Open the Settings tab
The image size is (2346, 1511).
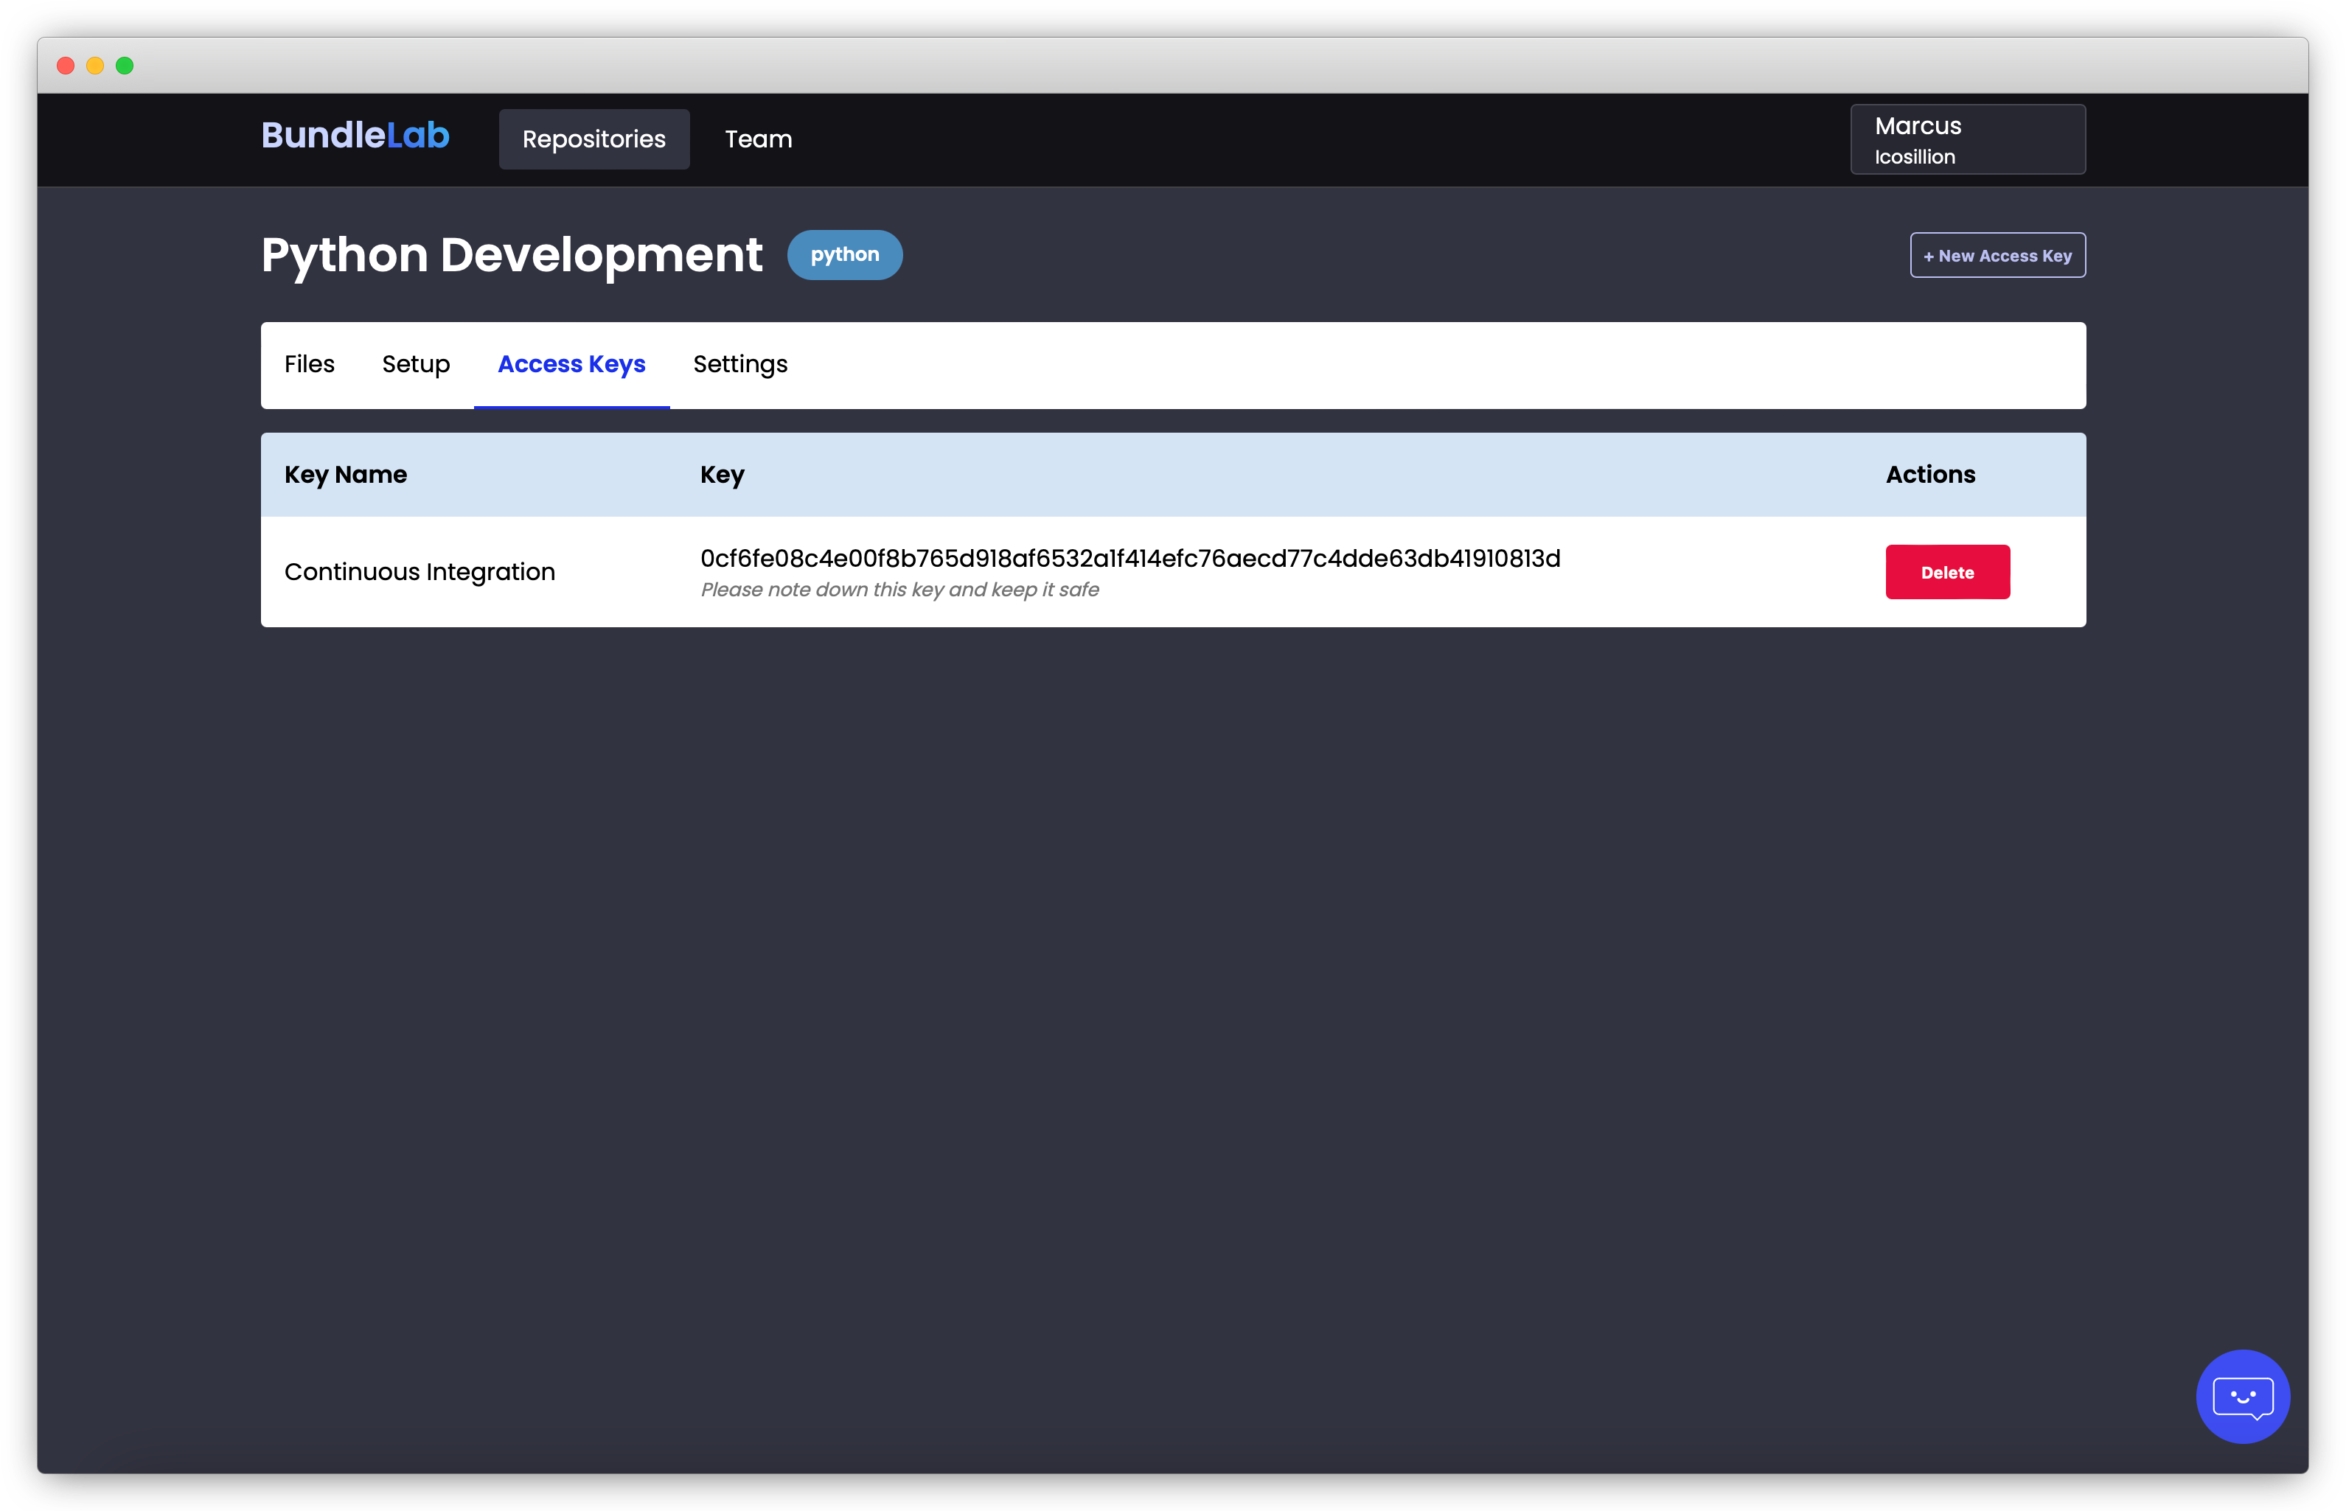coord(739,364)
